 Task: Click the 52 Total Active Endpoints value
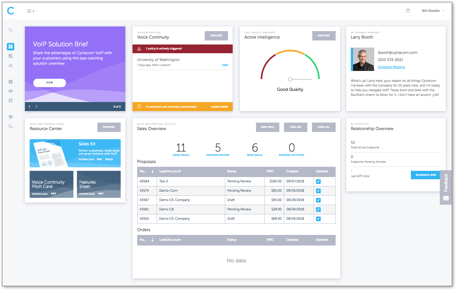coord(353,143)
